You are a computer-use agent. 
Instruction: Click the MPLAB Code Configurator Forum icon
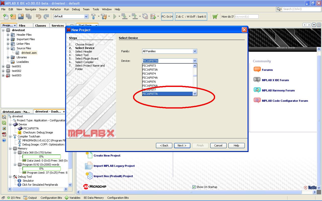(x=257, y=100)
